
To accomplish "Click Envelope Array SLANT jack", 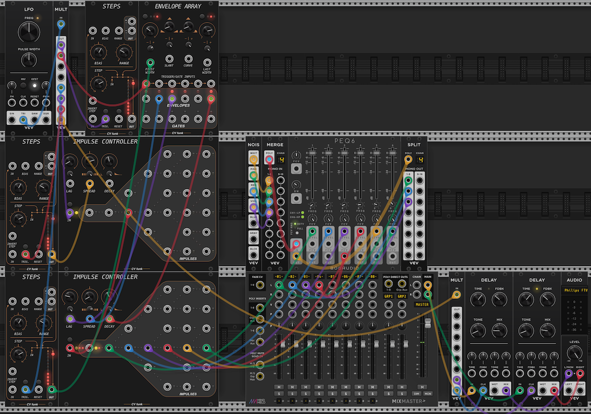I will click(x=169, y=59).
